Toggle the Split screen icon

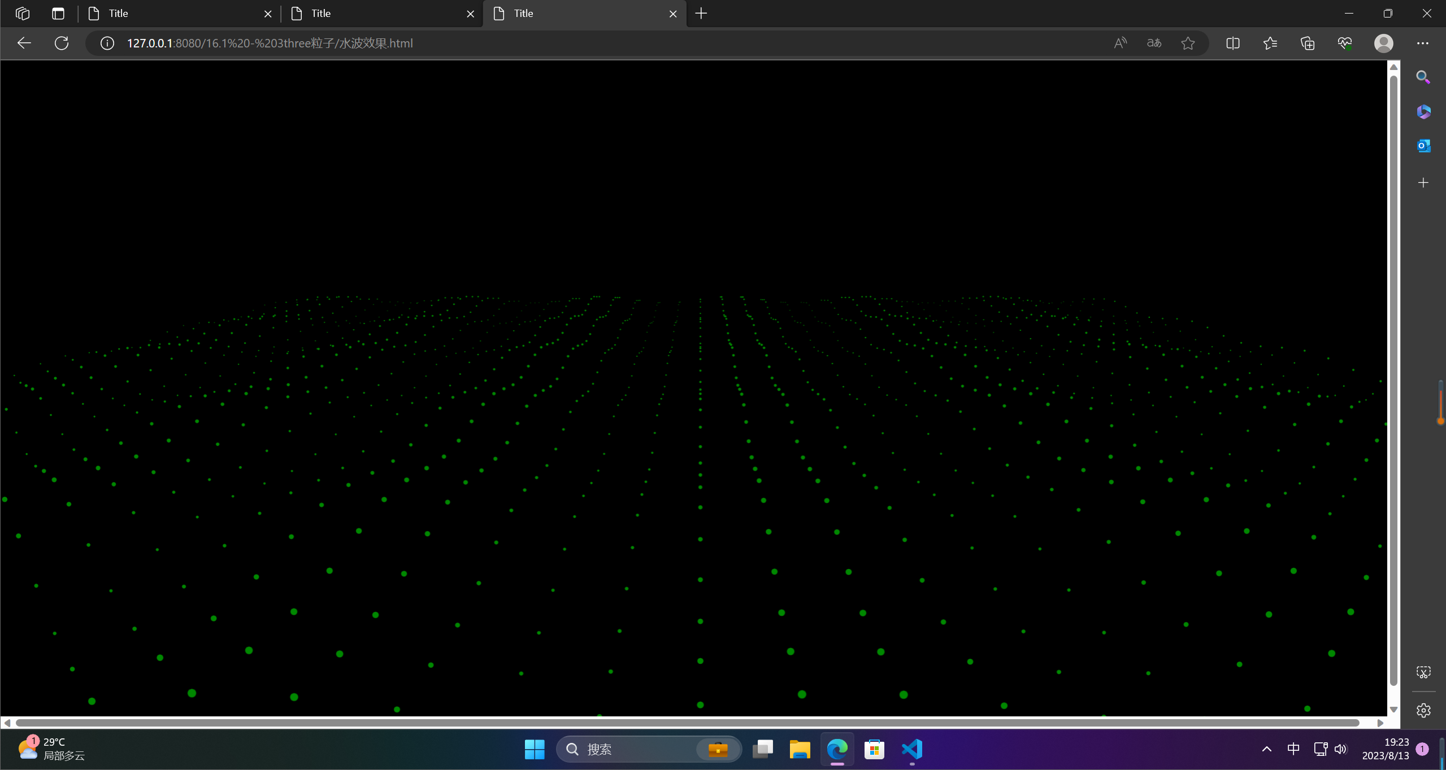coord(1233,43)
